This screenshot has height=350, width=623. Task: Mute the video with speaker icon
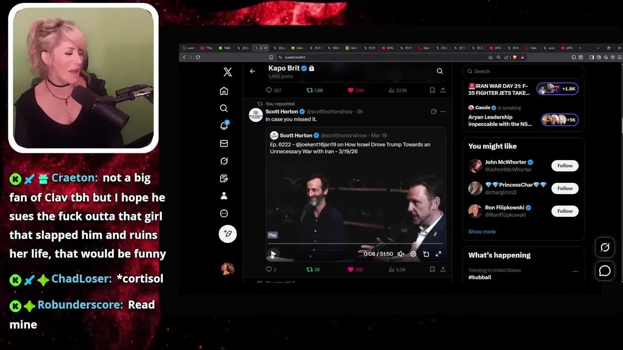click(x=401, y=254)
